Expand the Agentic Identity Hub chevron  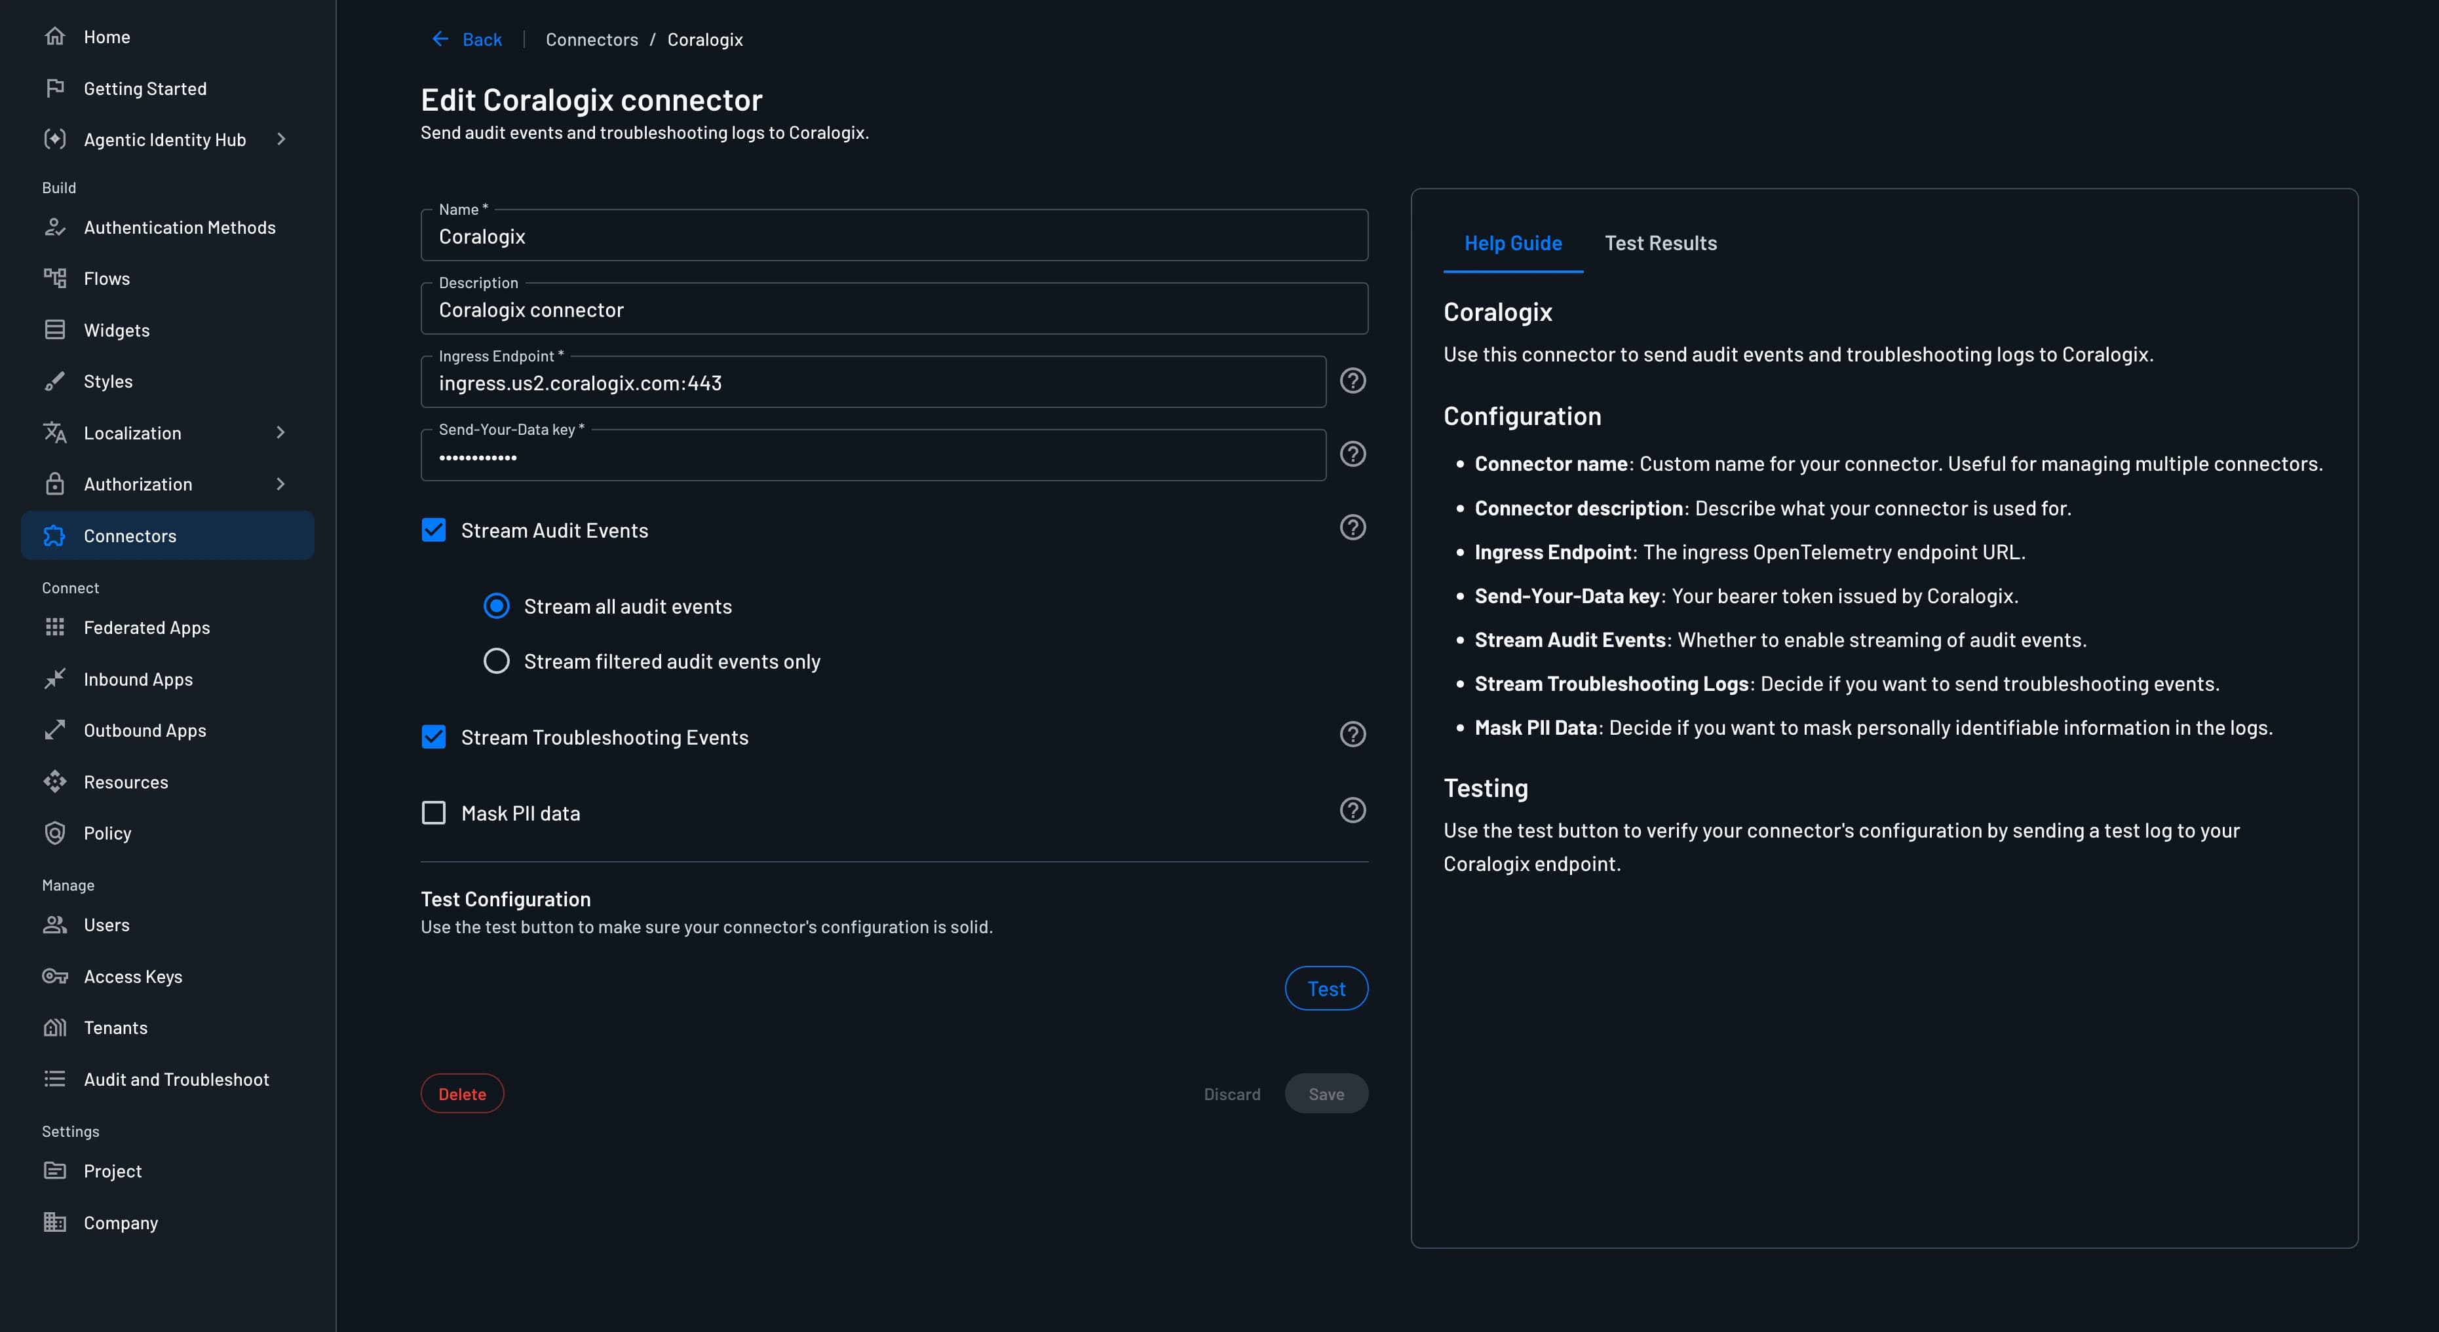point(280,139)
